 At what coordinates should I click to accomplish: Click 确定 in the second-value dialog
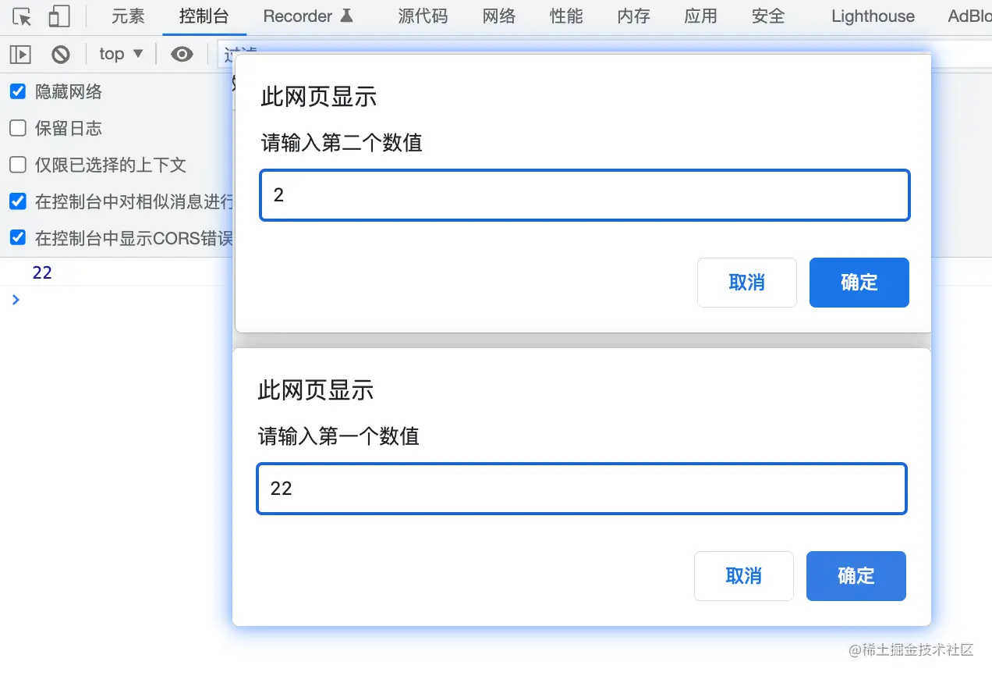tap(859, 283)
